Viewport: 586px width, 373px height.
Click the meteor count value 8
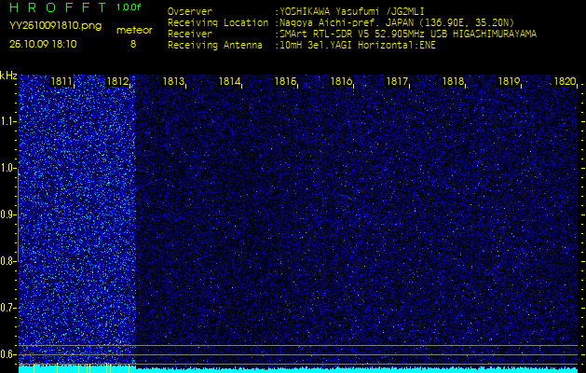133,44
